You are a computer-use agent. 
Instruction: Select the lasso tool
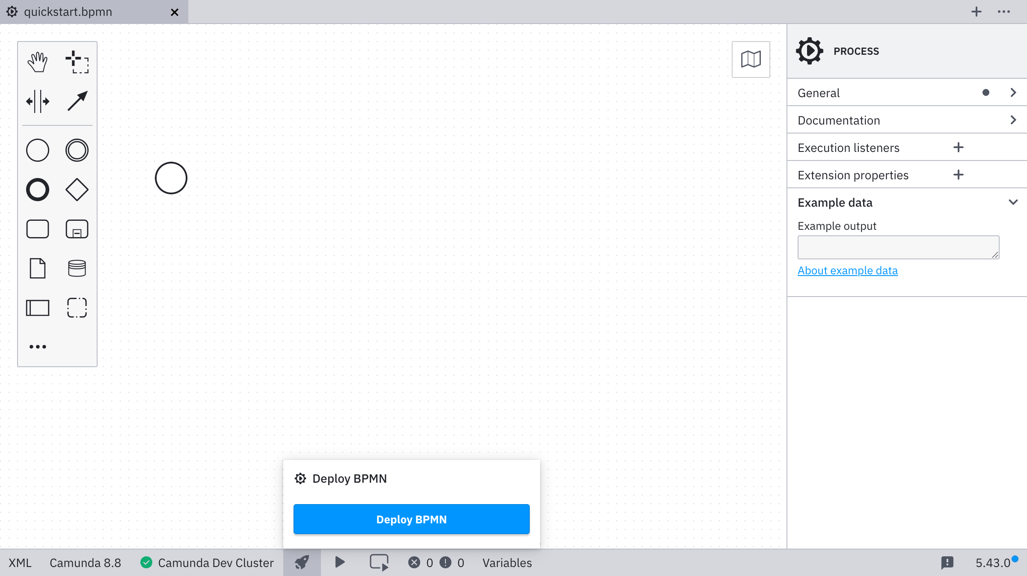[x=77, y=62]
